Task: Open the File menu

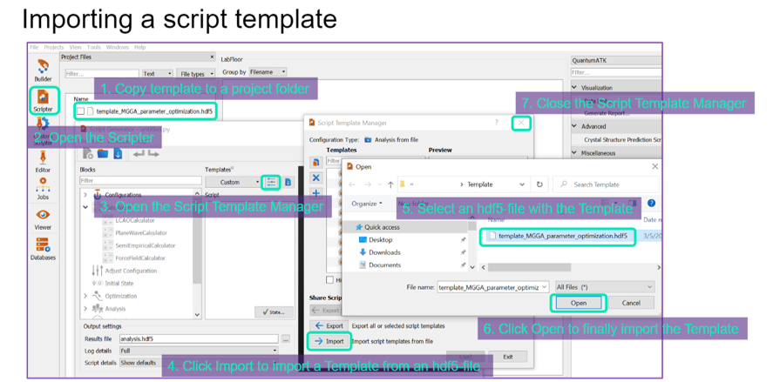Action: point(34,47)
